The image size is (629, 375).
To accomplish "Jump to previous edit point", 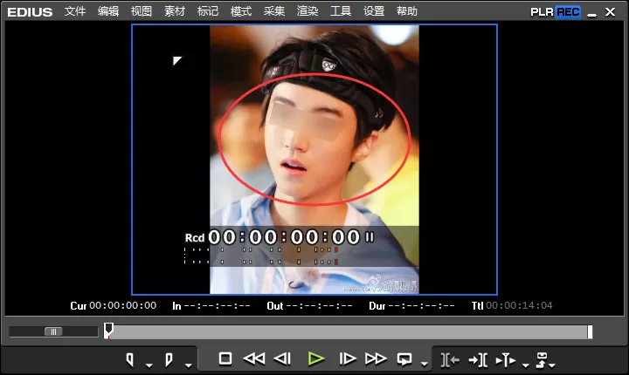I will [x=450, y=360].
